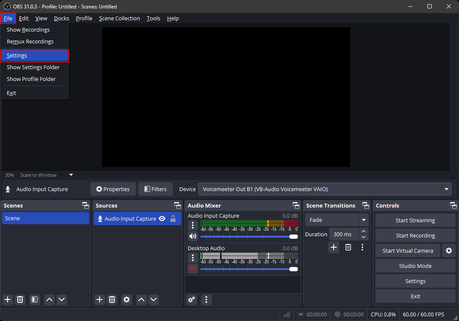The height and width of the screenshot is (321, 459).
Task: Add a new scene with plus icon
Action: pyautogui.click(x=8, y=299)
